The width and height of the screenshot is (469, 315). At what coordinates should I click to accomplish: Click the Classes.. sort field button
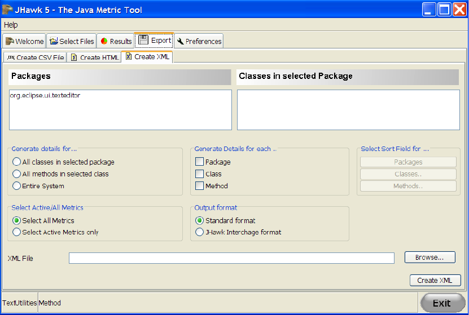tap(408, 174)
